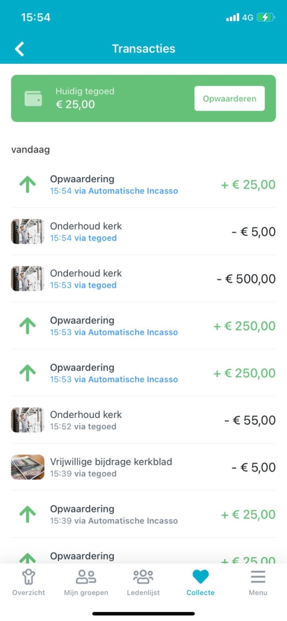Select second +€ 250,00 Opwaardering entry

(143, 373)
